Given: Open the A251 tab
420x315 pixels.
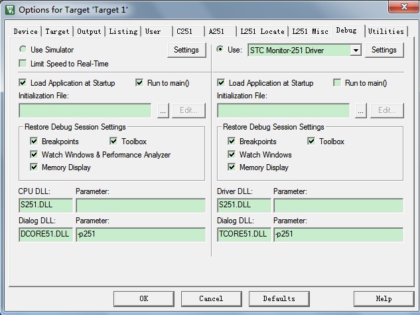Looking at the screenshot, I should coord(220,31).
